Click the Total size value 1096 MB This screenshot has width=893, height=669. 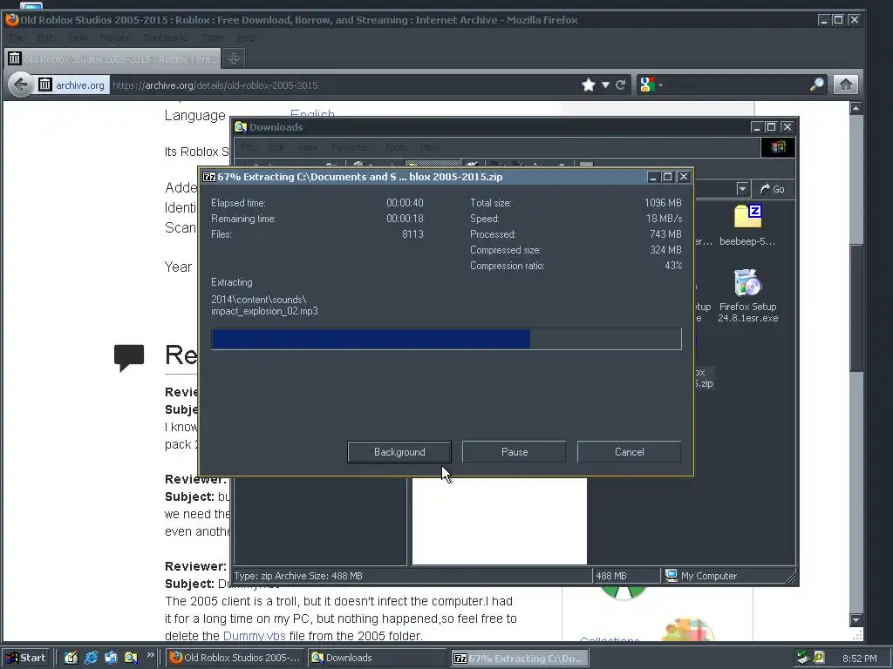tap(663, 202)
